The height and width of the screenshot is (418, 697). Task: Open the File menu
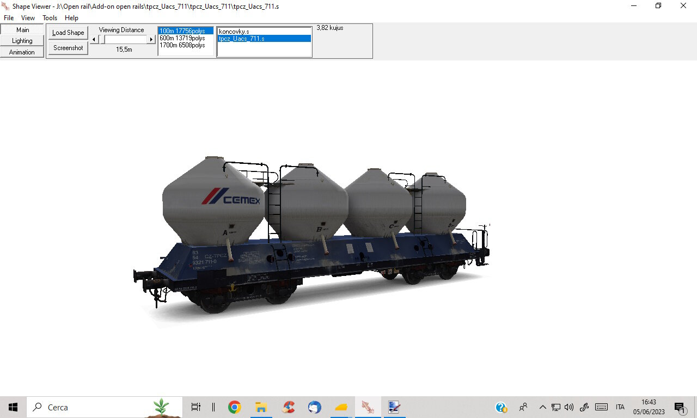(9, 18)
